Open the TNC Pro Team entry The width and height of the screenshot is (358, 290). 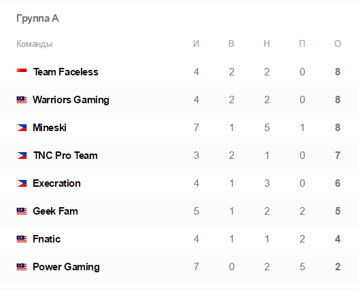click(x=65, y=156)
